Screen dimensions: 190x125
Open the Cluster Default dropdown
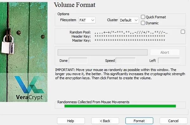pyautogui.click(x=129, y=20)
